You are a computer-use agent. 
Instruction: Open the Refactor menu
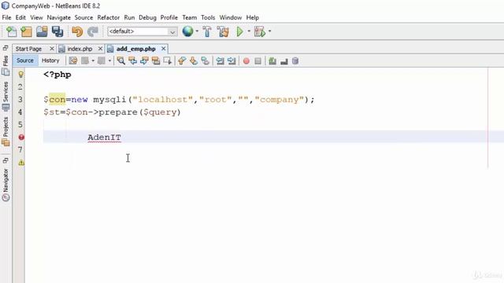point(109,17)
